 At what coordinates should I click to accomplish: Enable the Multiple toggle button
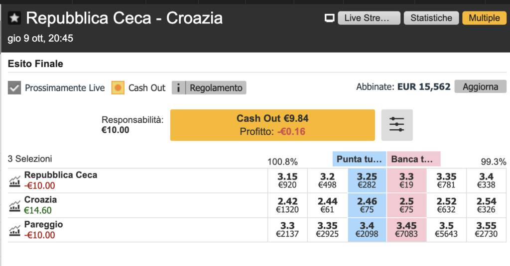click(484, 18)
